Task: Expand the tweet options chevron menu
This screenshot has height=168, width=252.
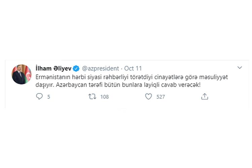Action: pos(240,68)
